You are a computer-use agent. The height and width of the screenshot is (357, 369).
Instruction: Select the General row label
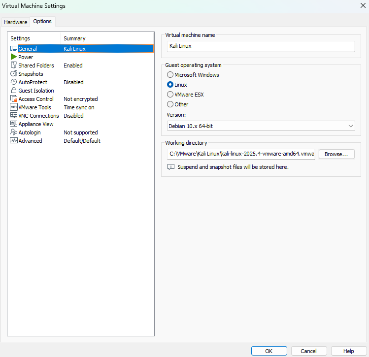tap(28, 49)
